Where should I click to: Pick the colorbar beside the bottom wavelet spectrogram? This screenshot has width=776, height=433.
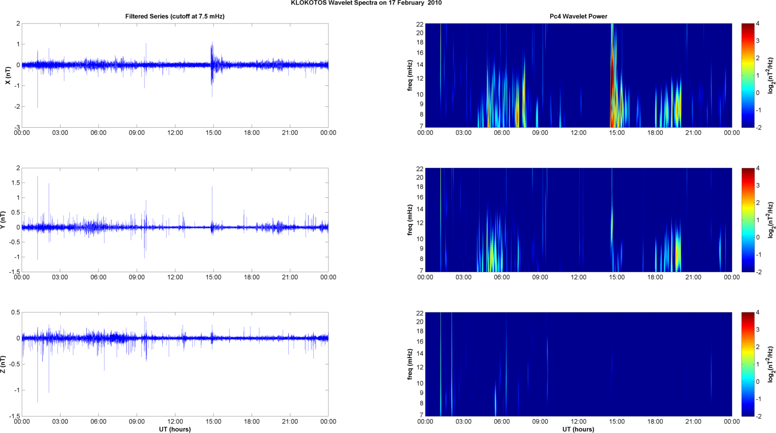(x=748, y=364)
